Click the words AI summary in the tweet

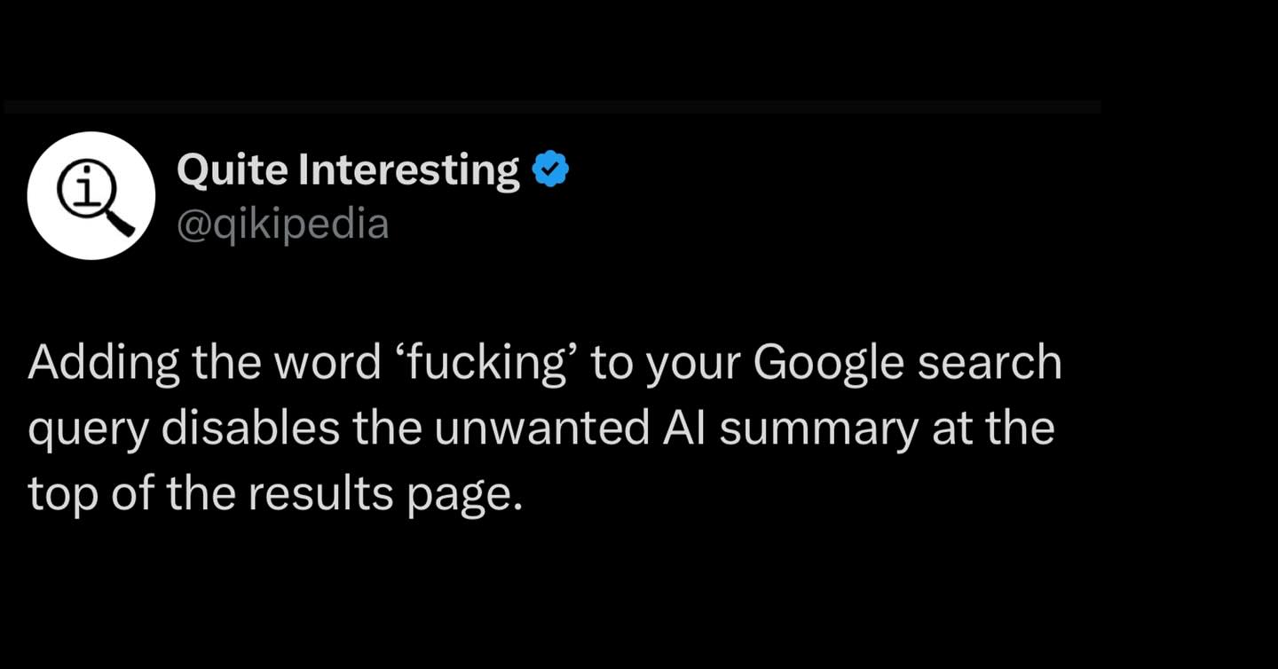tap(790, 429)
